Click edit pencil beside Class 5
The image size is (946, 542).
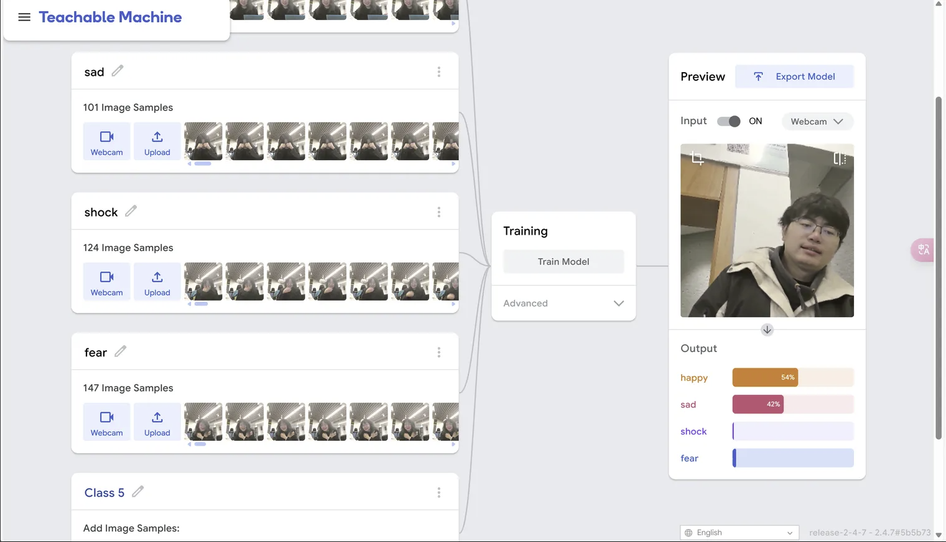coord(138,492)
